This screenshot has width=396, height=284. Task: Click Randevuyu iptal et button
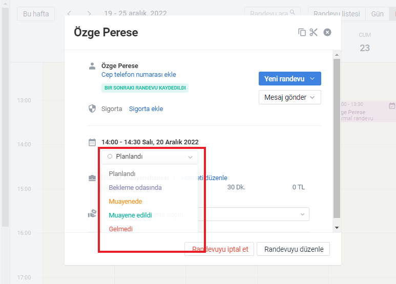(x=219, y=249)
